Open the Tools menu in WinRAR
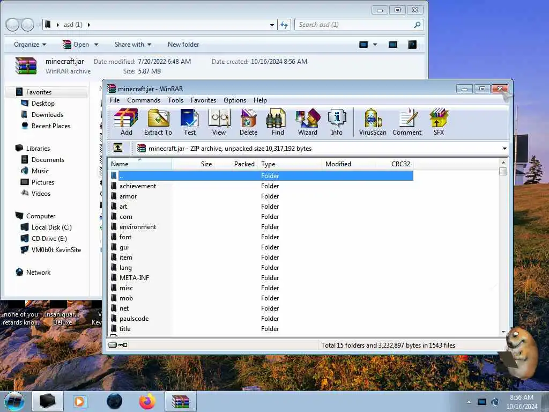 175,100
